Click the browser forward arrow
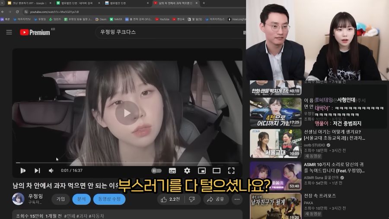Image resolution: width=389 pixels, height=219 pixels. pyautogui.click(x=10, y=12)
